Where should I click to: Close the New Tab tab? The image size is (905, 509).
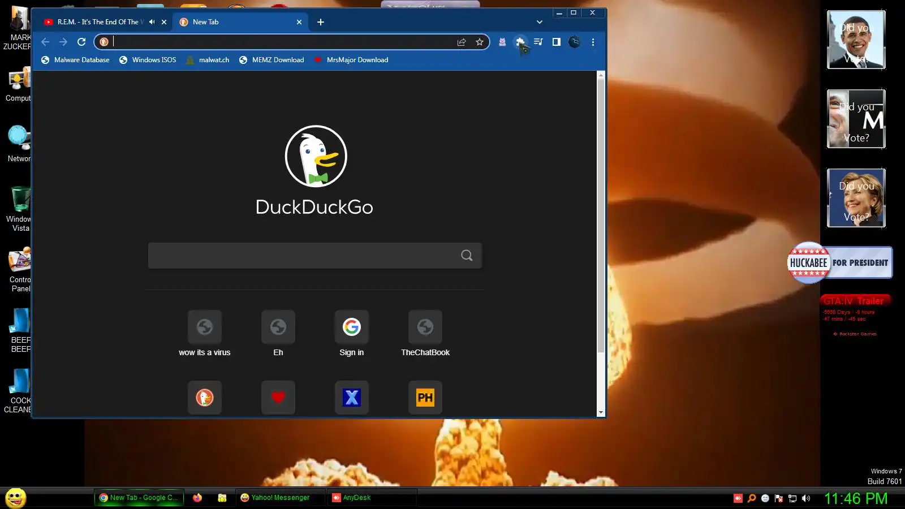299,22
